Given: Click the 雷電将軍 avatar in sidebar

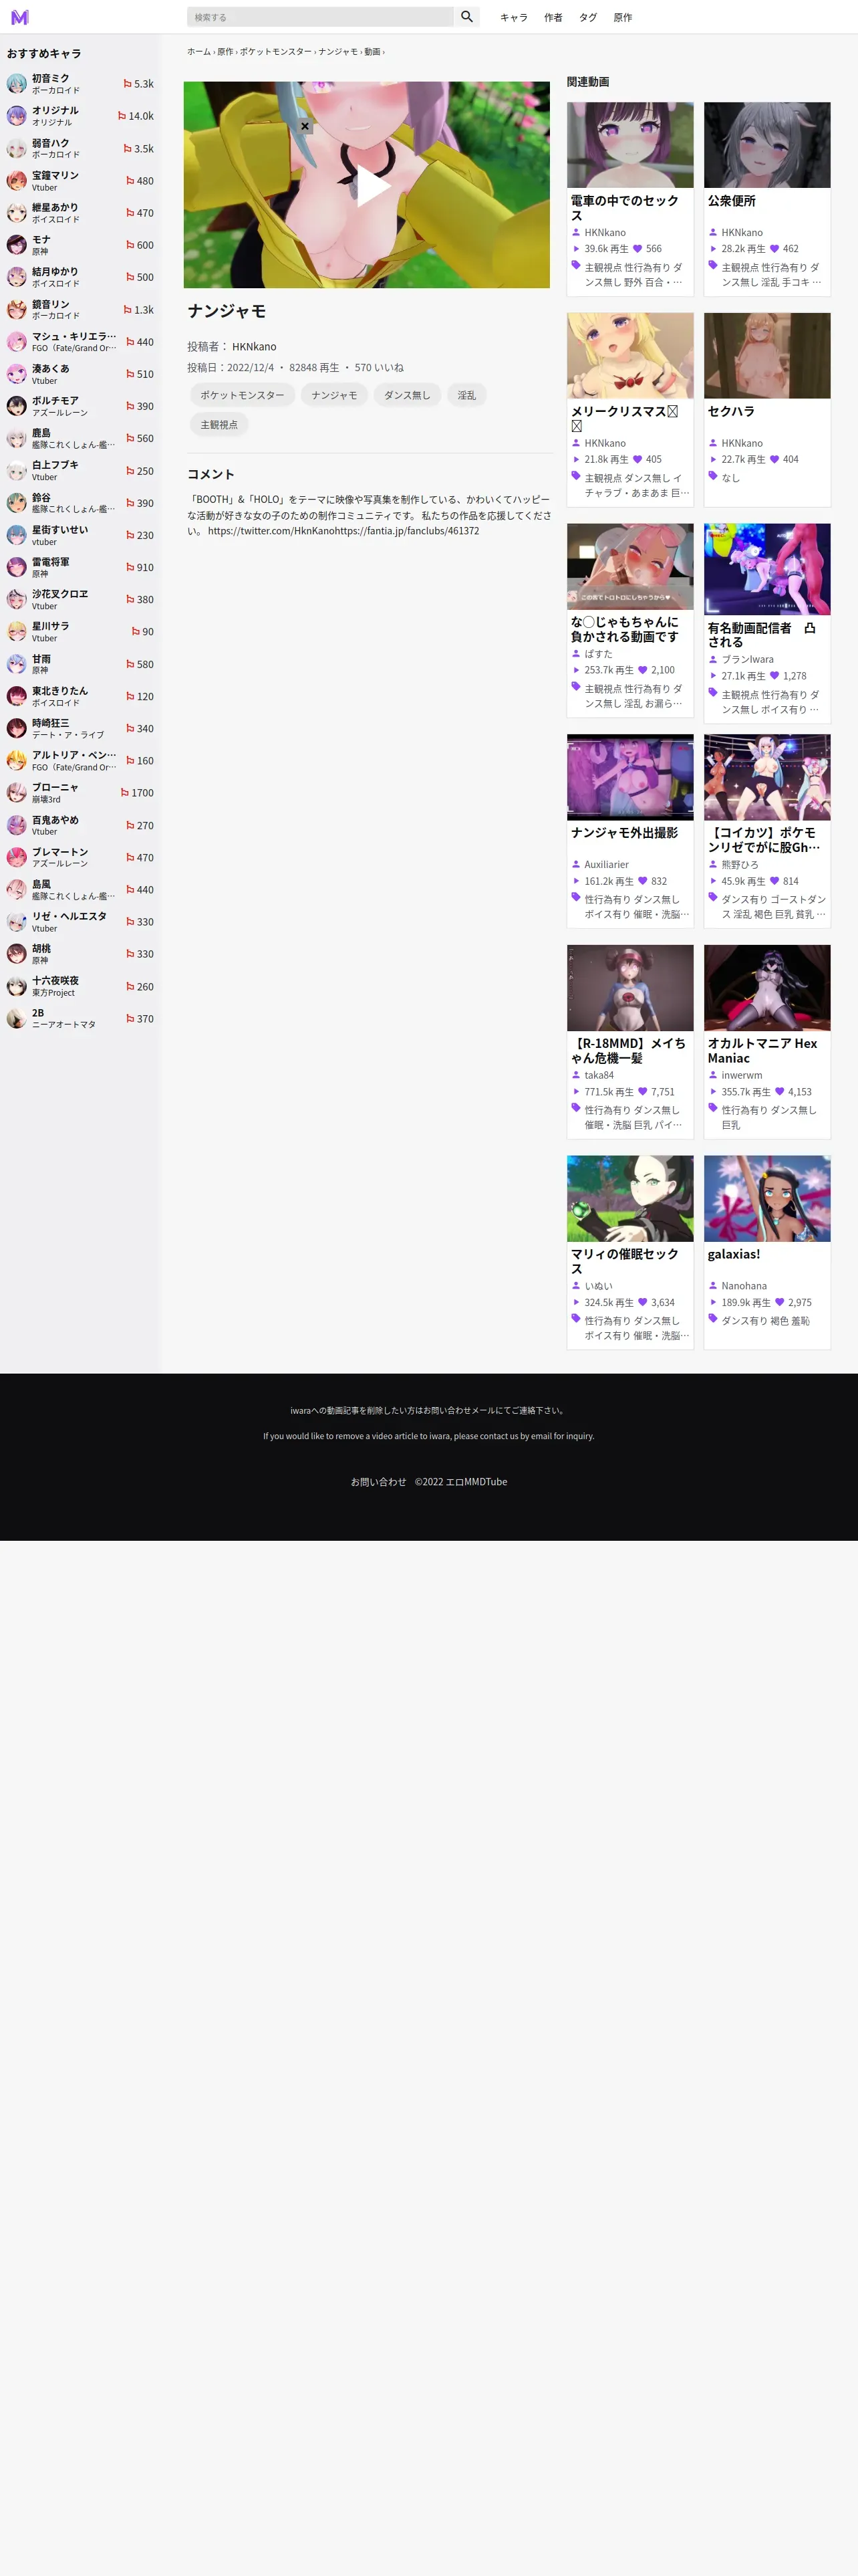Looking at the screenshot, I should [17, 567].
